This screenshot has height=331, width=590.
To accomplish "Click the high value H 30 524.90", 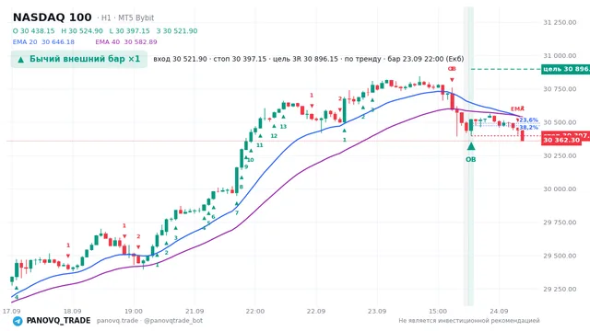I will (x=82, y=30).
